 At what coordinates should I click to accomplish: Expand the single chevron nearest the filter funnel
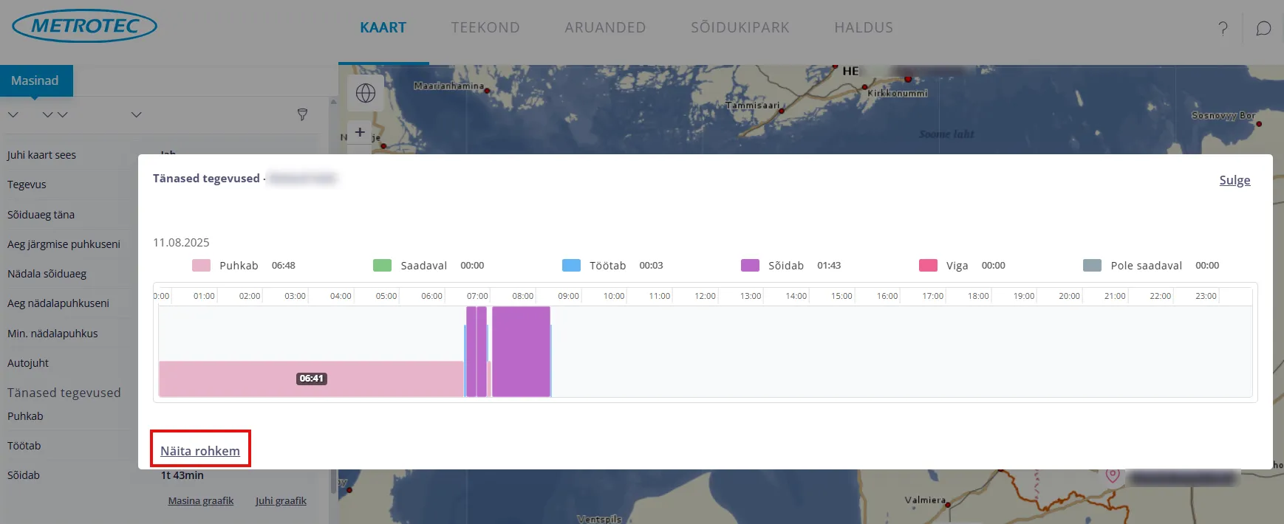pos(136,114)
